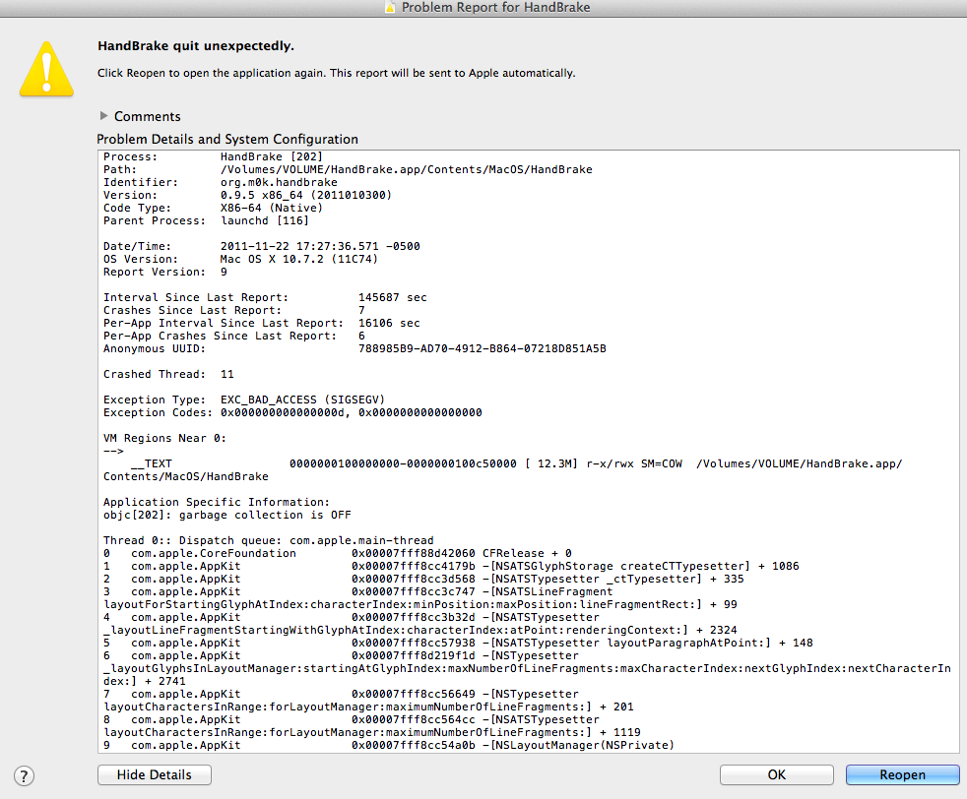
Task: Click stack frame 3 NSATSLineFragment line
Action: [419, 598]
